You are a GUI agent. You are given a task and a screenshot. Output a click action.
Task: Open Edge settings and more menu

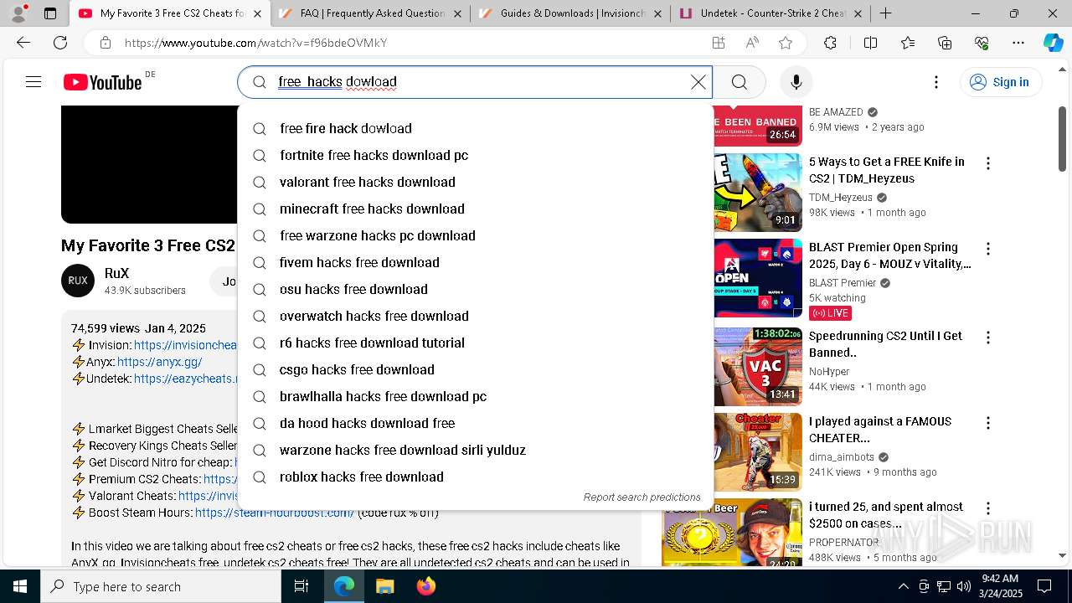click(x=1018, y=43)
